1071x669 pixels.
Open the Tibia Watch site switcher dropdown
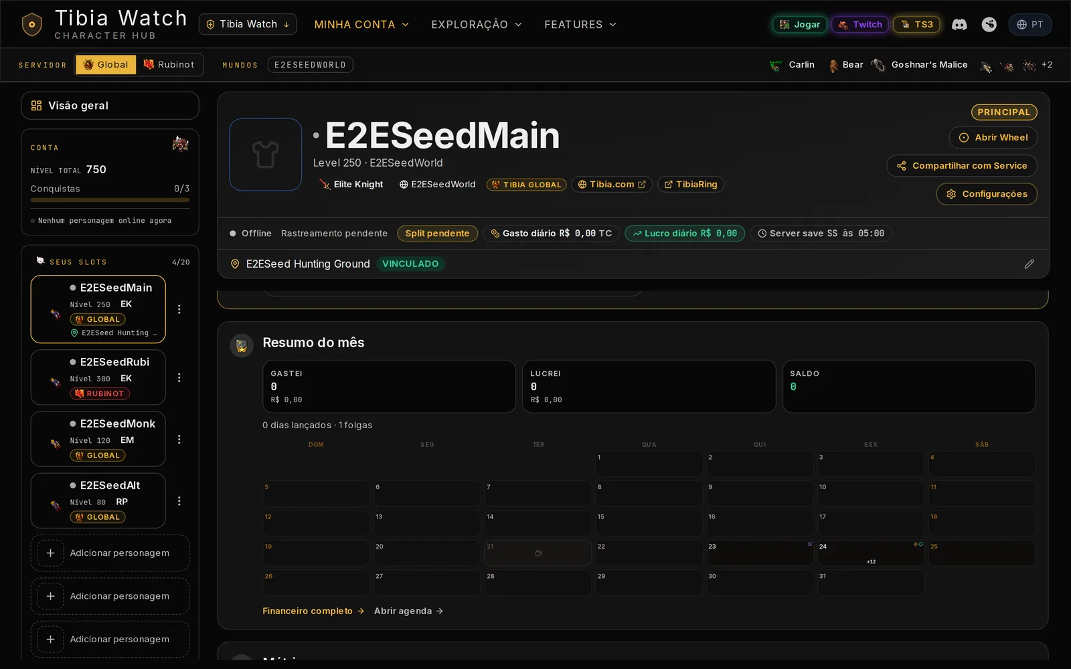[248, 24]
